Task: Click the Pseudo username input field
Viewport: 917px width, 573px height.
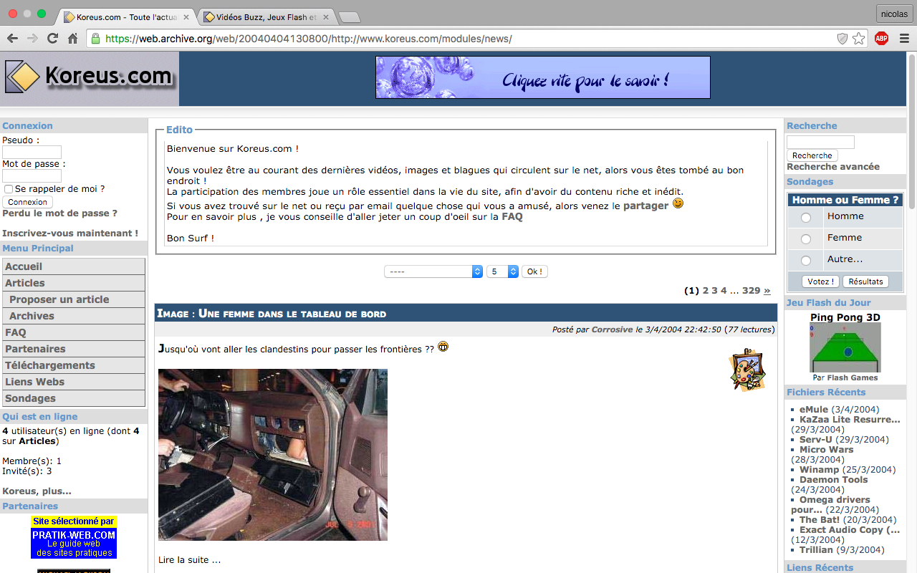Action: [32, 152]
